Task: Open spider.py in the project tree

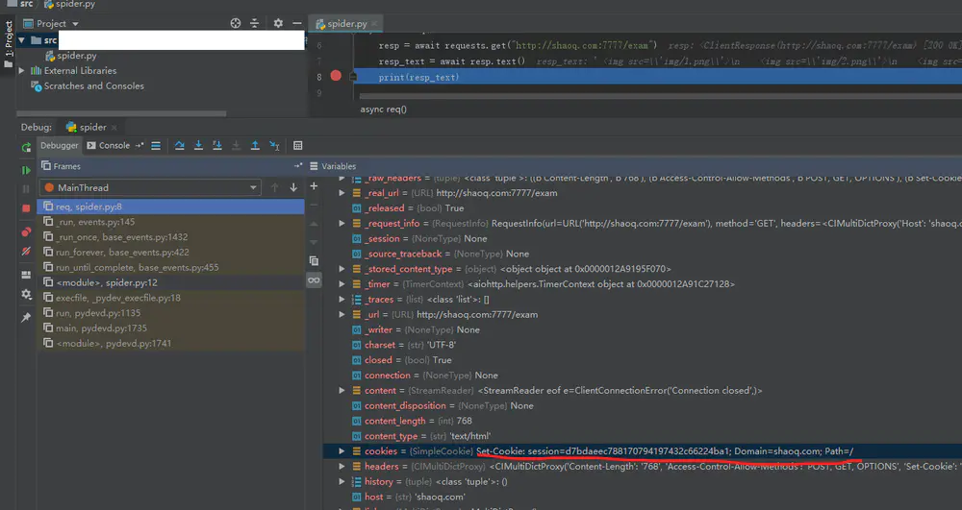Action: point(76,56)
